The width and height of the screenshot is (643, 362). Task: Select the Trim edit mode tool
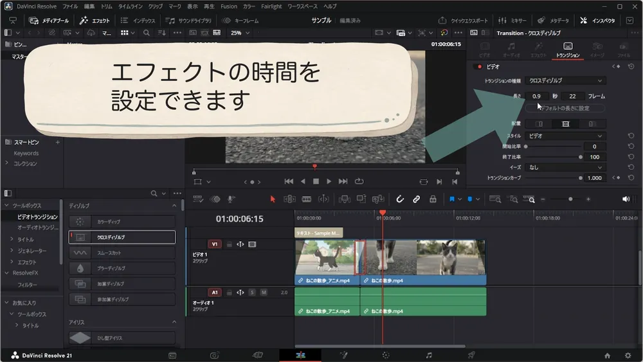click(x=289, y=199)
